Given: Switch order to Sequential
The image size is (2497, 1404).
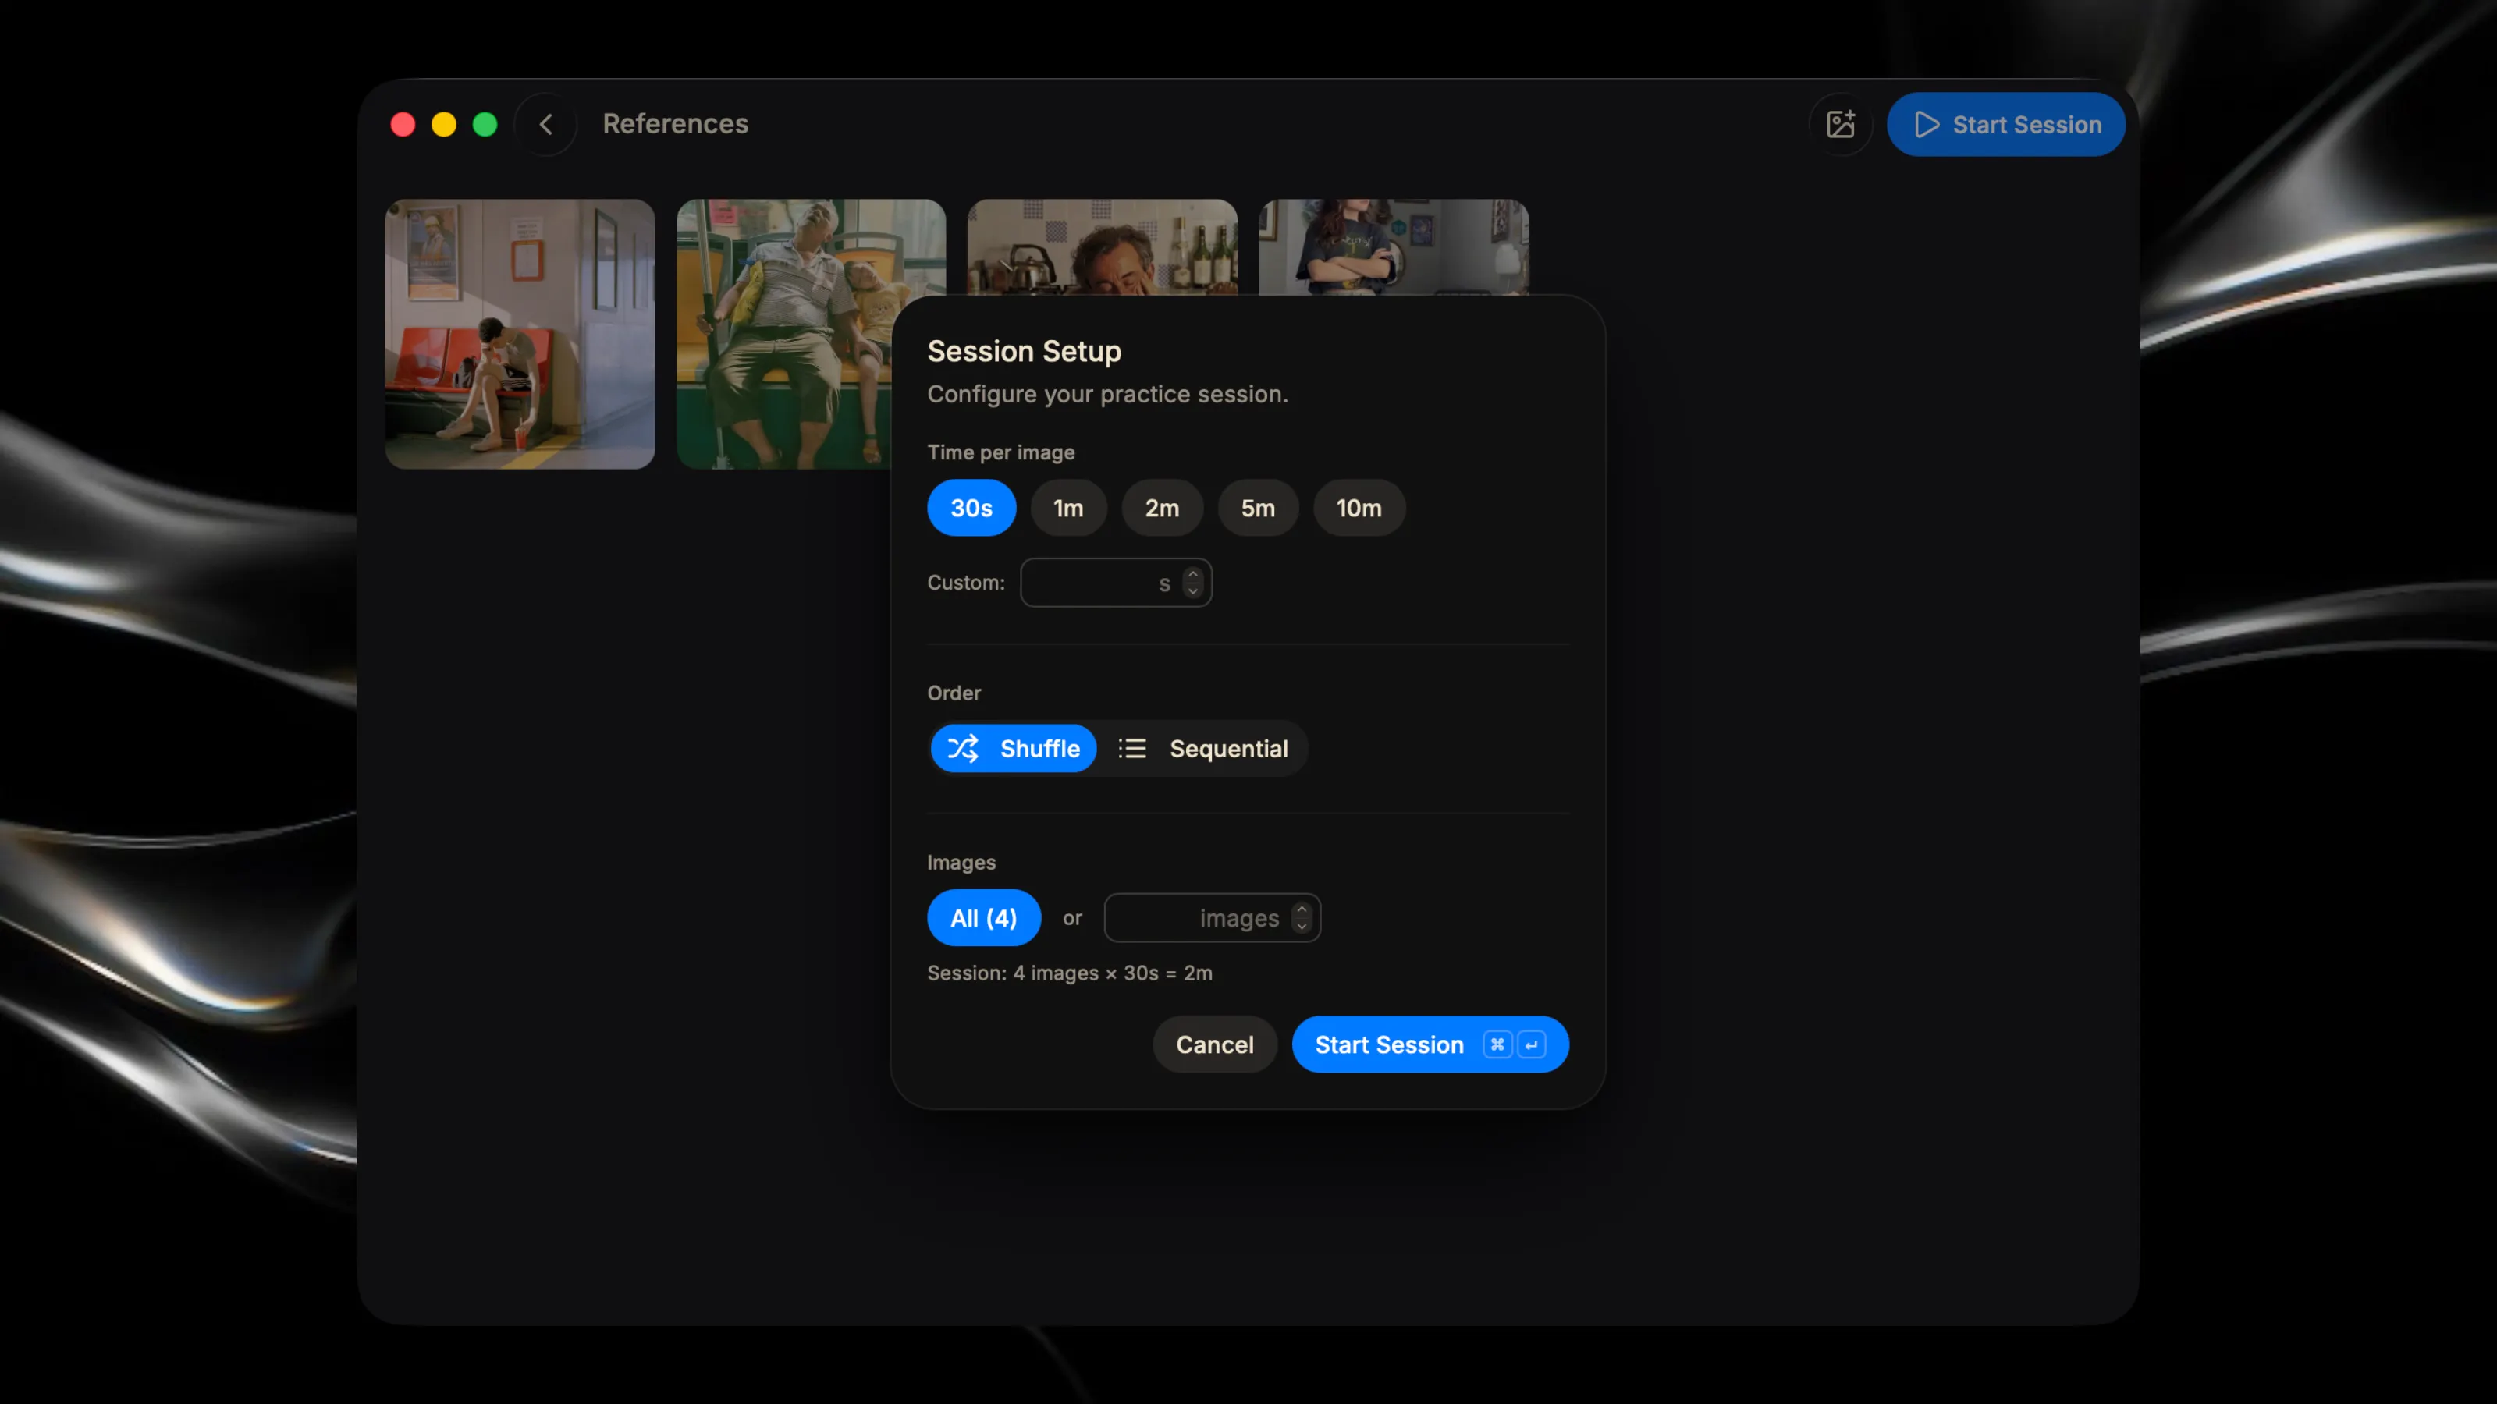Looking at the screenshot, I should [x=1203, y=748].
